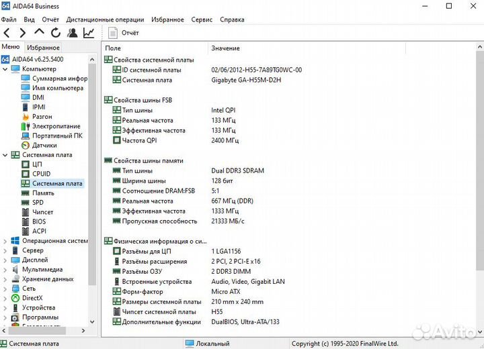Click the tree panel vertical scrollbar
Image resolution: width=484 pixels, height=349 pixels.
point(92,176)
